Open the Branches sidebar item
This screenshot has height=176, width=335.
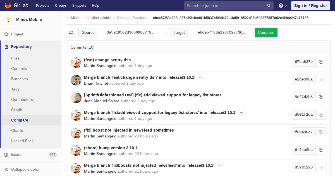click(x=20, y=79)
